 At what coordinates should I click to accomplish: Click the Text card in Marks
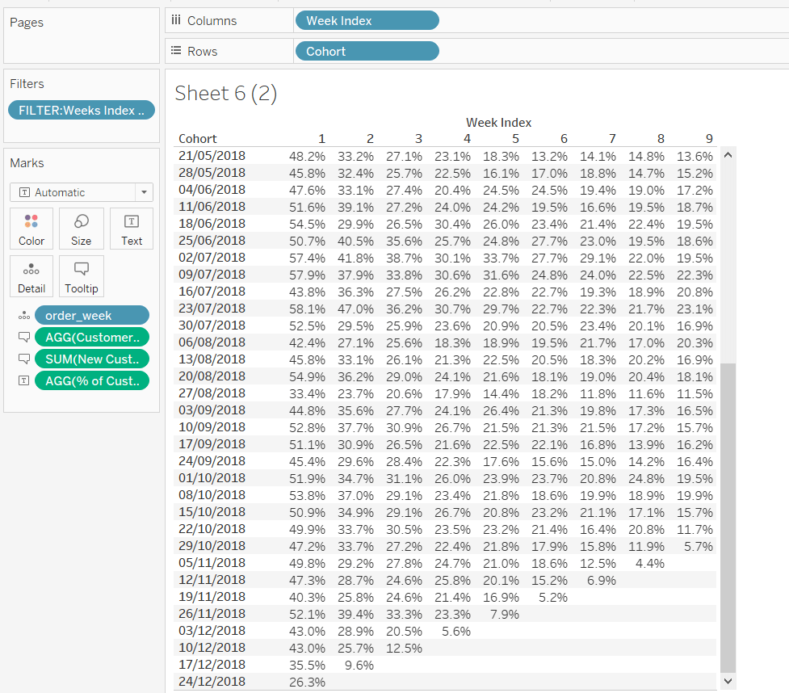(132, 229)
